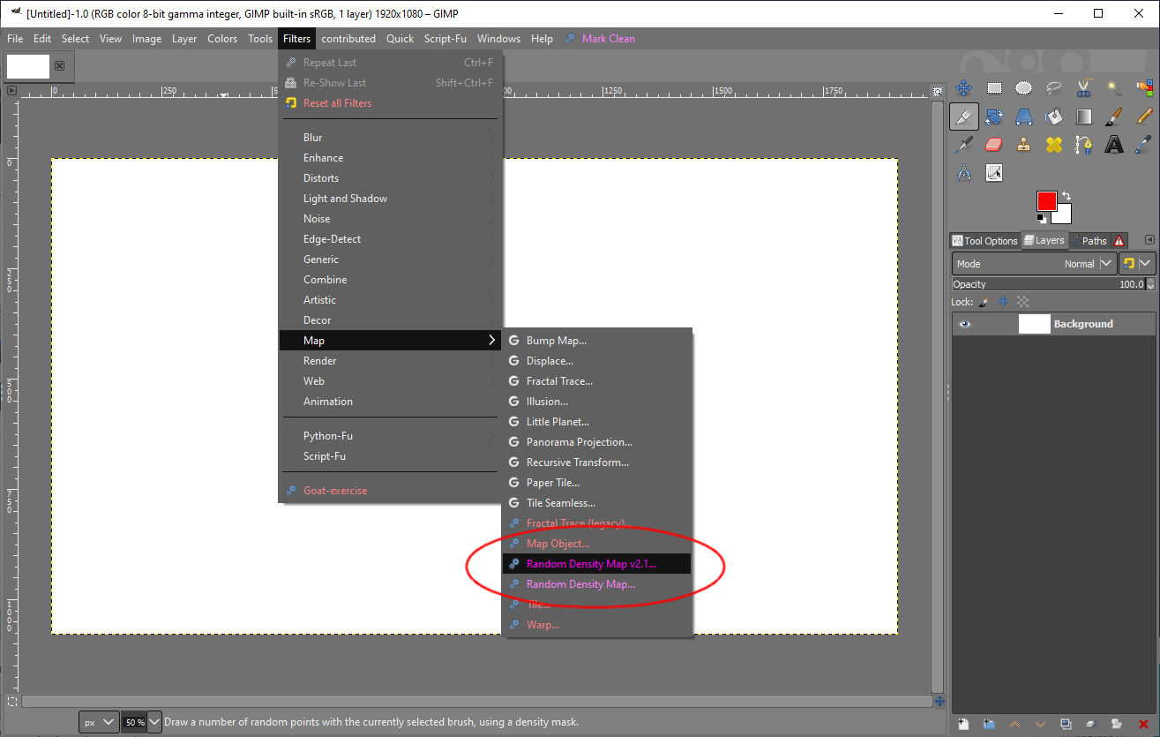
Task: Select the Paths pen tool
Action: pos(1084,144)
